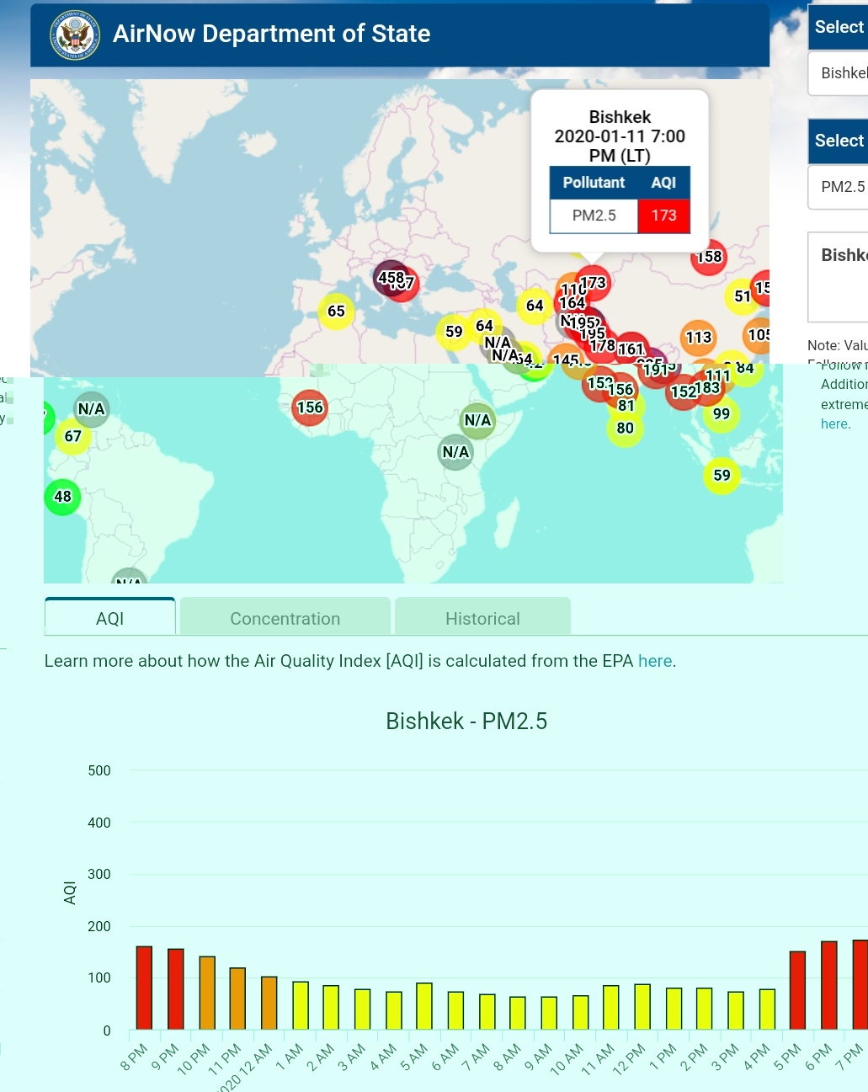
Task: Click the yellow 65 marker over Spain
Action: [336, 312]
